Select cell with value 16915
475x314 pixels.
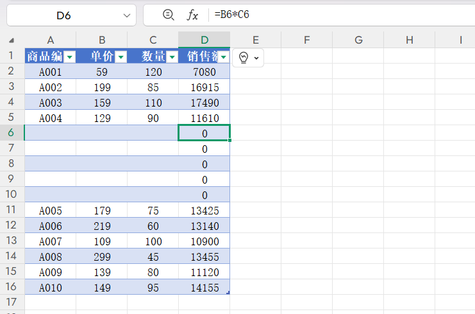(204, 87)
